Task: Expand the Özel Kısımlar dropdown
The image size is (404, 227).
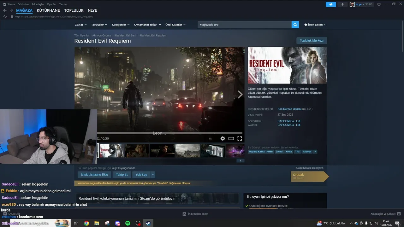Action: 175,25
